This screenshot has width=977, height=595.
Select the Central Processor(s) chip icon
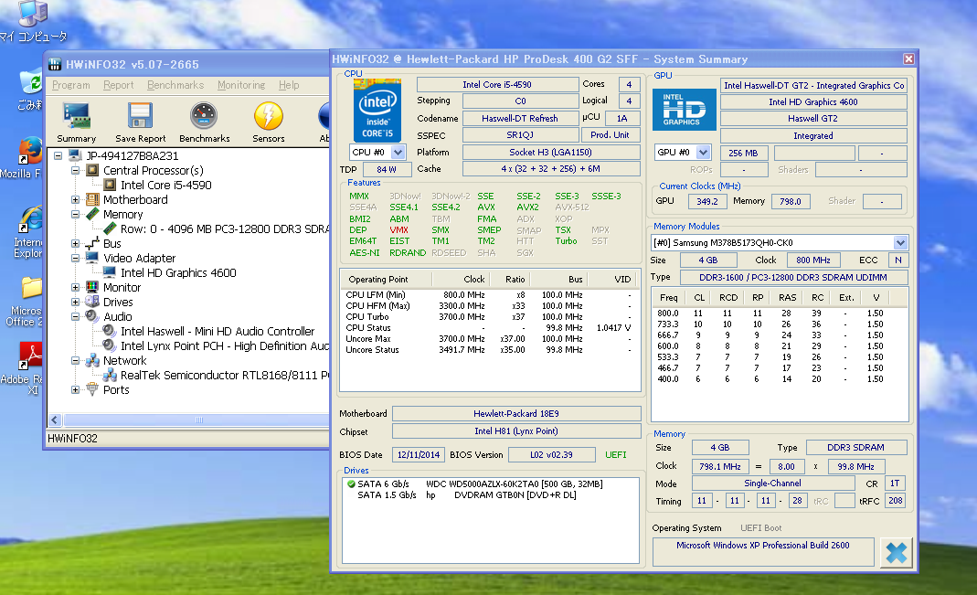pyautogui.click(x=92, y=170)
